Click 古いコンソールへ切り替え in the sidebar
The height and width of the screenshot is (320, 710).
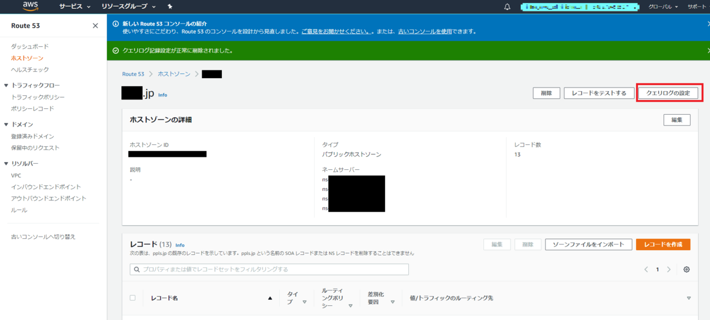point(43,237)
